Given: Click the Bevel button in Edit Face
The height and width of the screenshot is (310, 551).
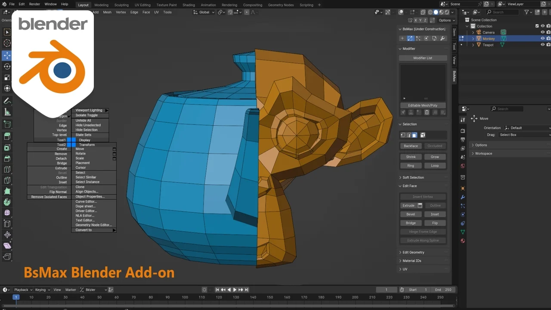Looking at the screenshot, I should pyautogui.click(x=411, y=214).
